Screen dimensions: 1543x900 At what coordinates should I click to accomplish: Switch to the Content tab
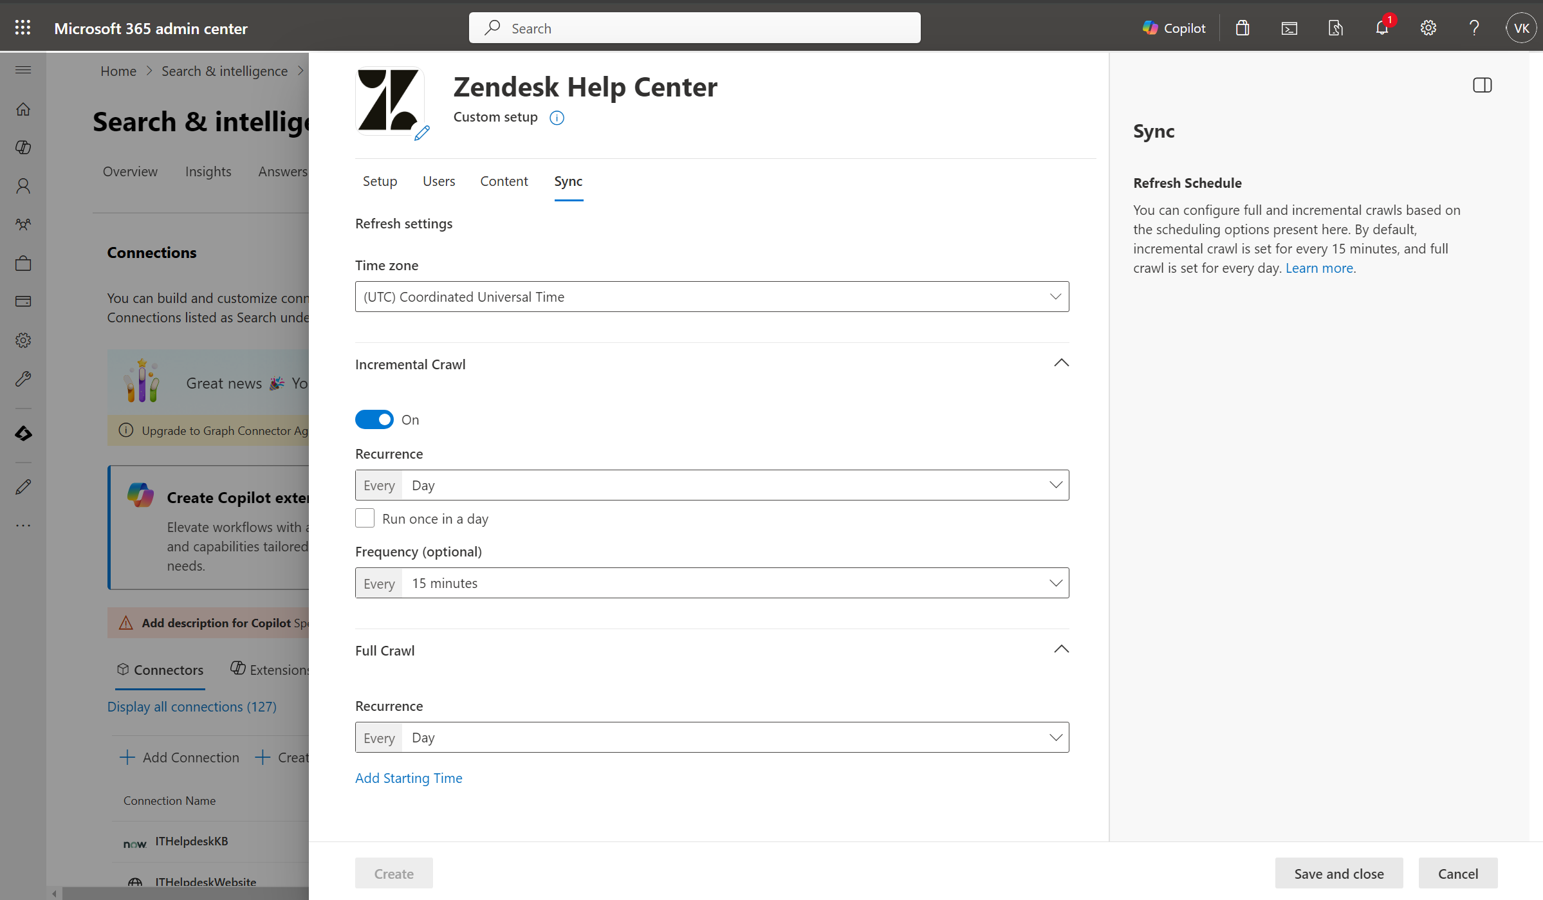coord(504,181)
